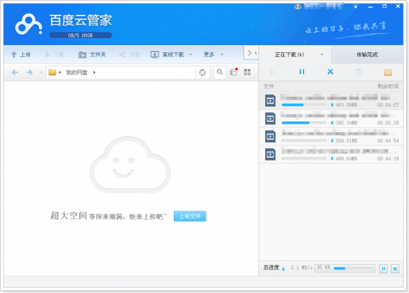The height and width of the screenshot is (293, 409).
Task: Click the layout icon with red dot
Action: click(x=234, y=71)
